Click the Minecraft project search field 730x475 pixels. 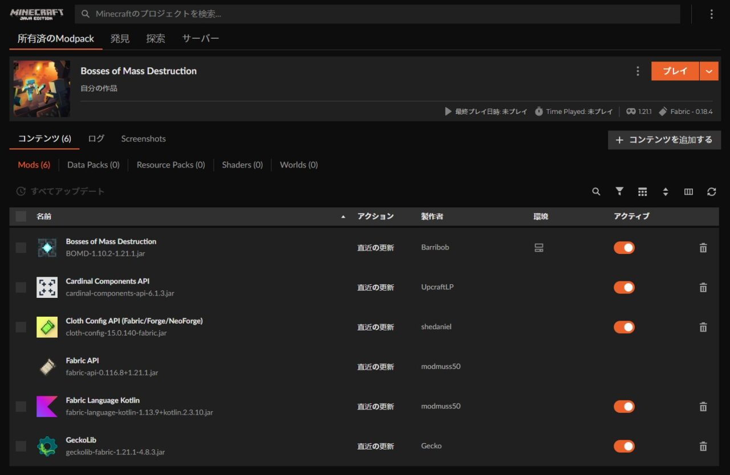382,14
